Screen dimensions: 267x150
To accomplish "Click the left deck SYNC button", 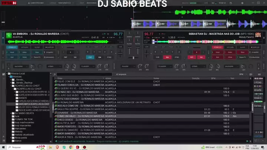I will [109, 57].
